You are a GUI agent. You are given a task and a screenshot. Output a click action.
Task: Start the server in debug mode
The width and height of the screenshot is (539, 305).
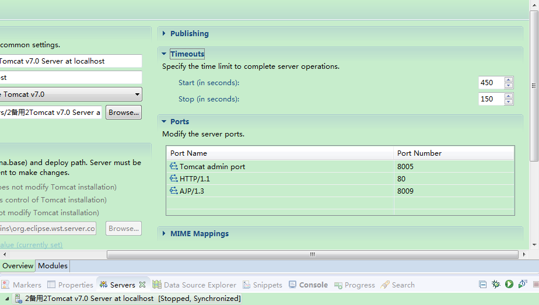tap(496, 285)
